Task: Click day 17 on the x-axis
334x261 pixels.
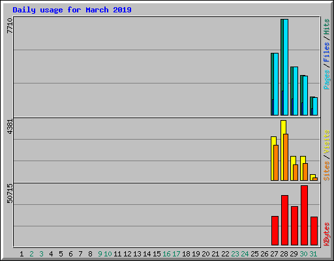Action: click(176, 254)
